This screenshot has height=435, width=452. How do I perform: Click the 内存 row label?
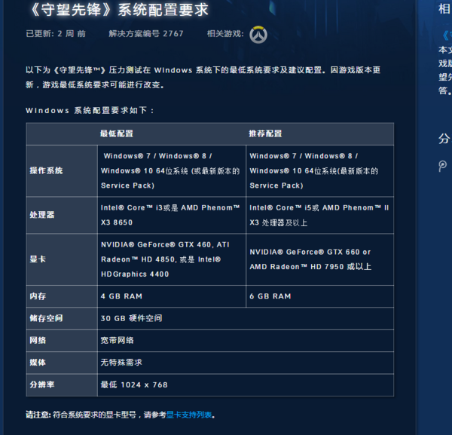[x=38, y=296]
